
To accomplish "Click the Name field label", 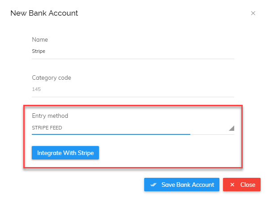I will click(x=40, y=39).
